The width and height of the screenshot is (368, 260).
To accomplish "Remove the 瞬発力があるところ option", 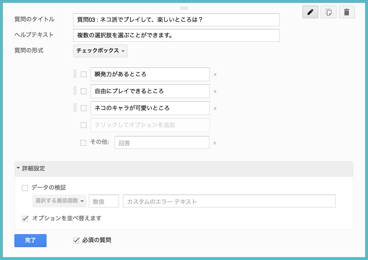I will 215,74.
